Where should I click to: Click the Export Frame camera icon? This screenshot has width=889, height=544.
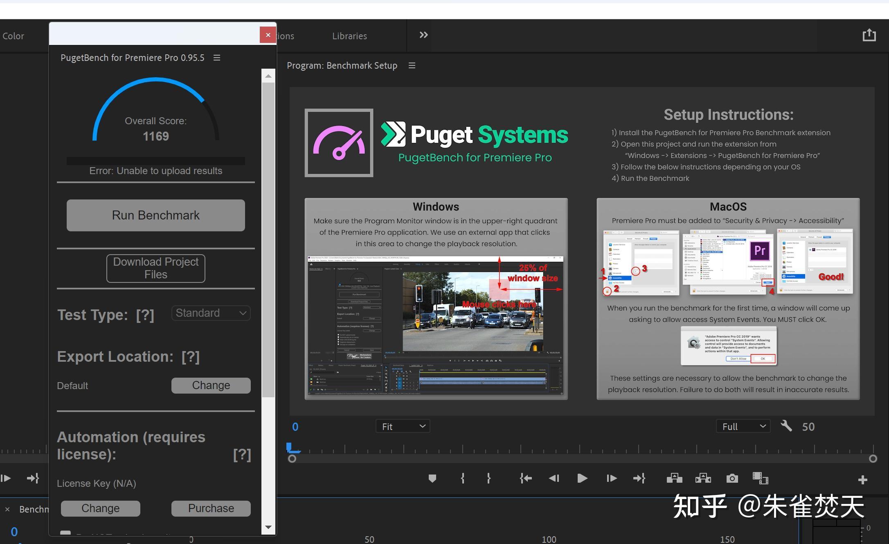pyautogui.click(x=732, y=478)
